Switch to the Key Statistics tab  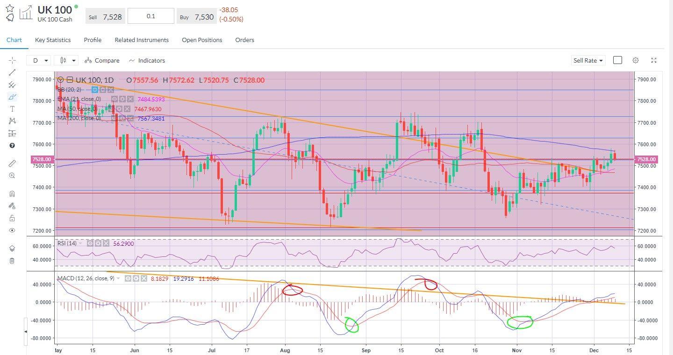[53, 40]
